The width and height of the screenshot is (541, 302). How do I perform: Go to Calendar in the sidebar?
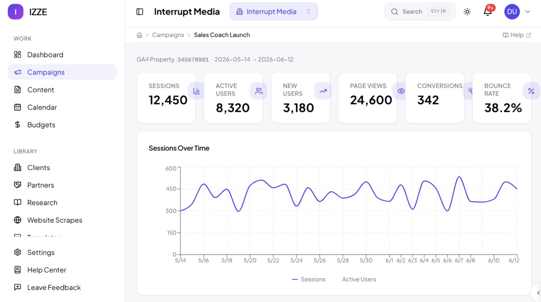click(x=62, y=107)
